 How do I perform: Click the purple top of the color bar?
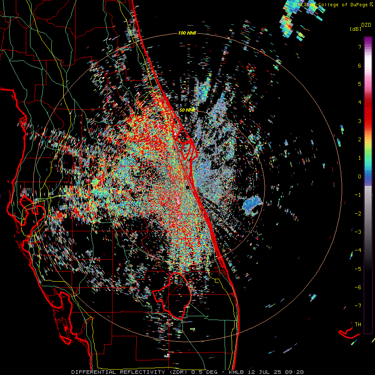click(x=368, y=41)
